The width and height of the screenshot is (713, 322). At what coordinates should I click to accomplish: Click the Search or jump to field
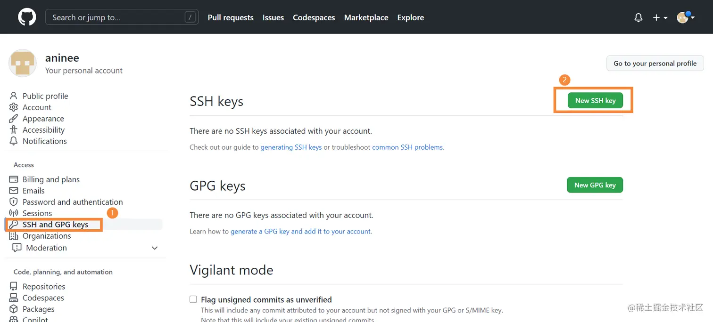point(118,17)
